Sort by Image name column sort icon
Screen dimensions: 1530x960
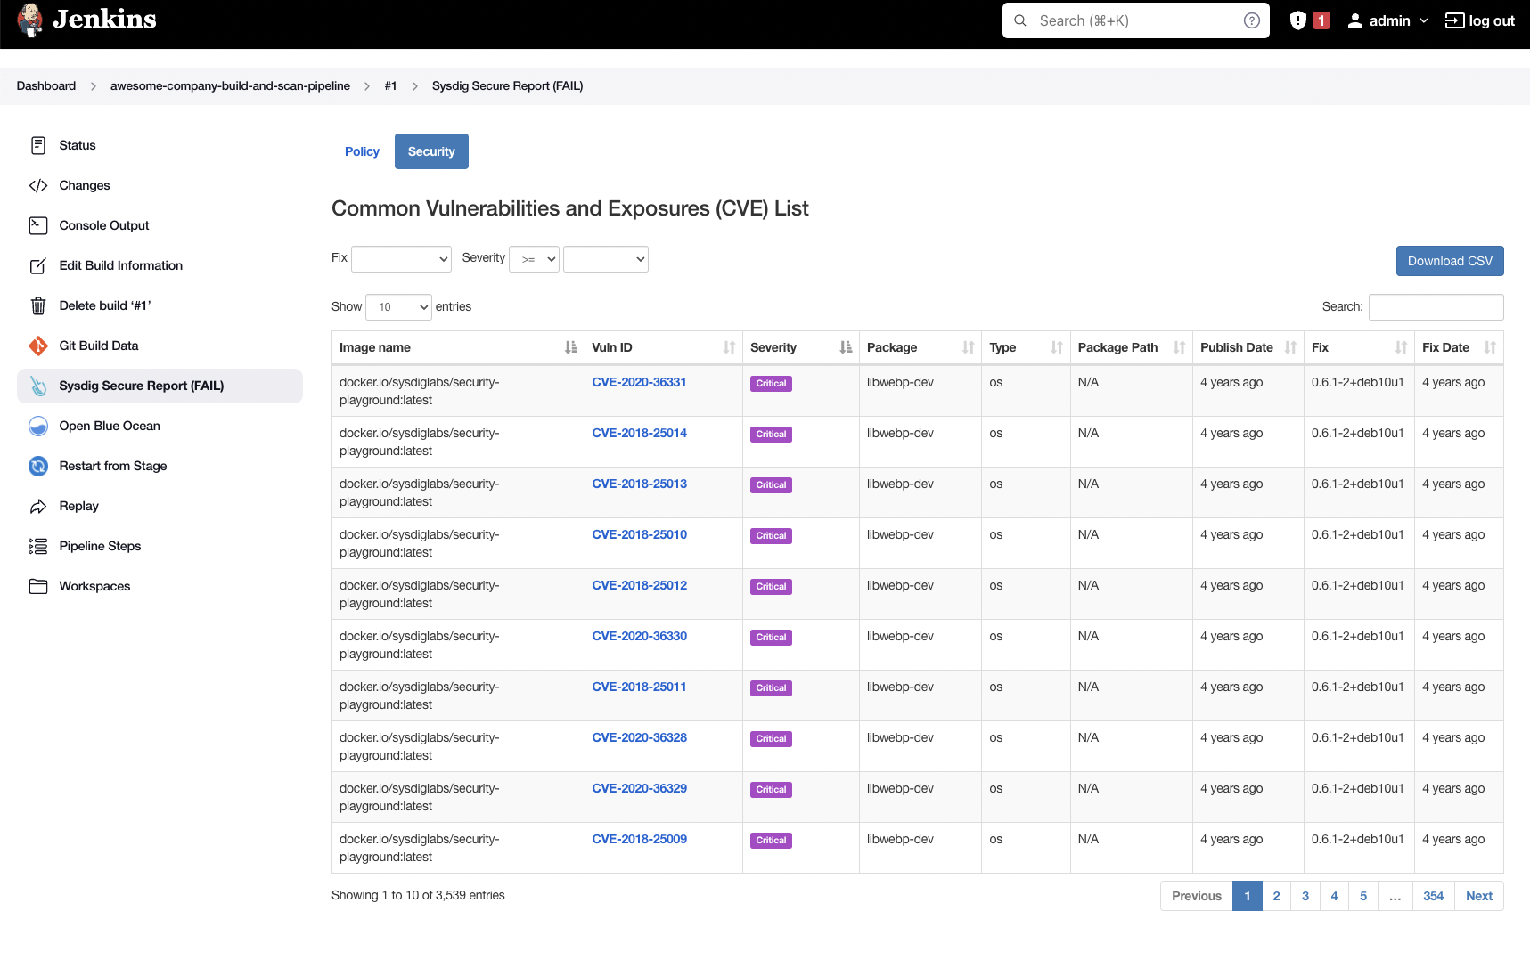coord(571,347)
